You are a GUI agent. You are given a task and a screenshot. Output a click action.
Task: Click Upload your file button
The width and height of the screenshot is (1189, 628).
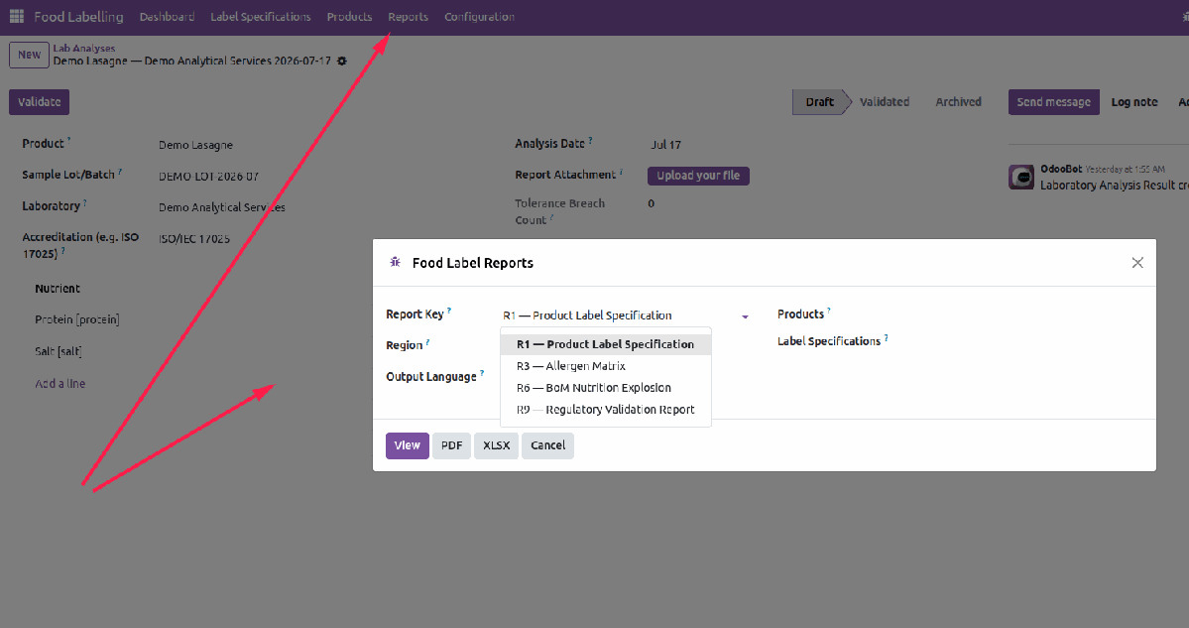[x=698, y=176]
